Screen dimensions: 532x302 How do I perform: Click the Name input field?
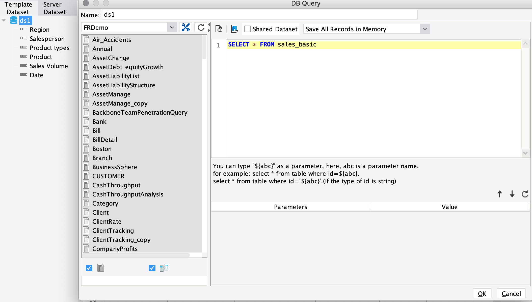click(x=260, y=15)
